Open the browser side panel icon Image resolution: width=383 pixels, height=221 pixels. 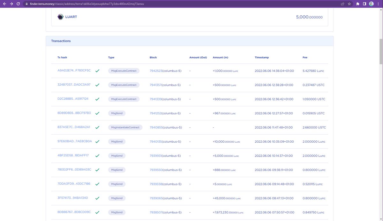(x=364, y=4)
